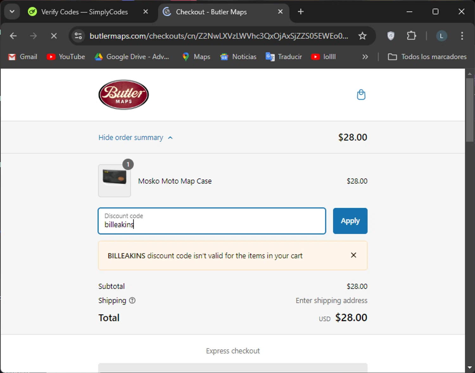Open the Traducir bookmark
The width and height of the screenshot is (475, 373).
coord(284,57)
